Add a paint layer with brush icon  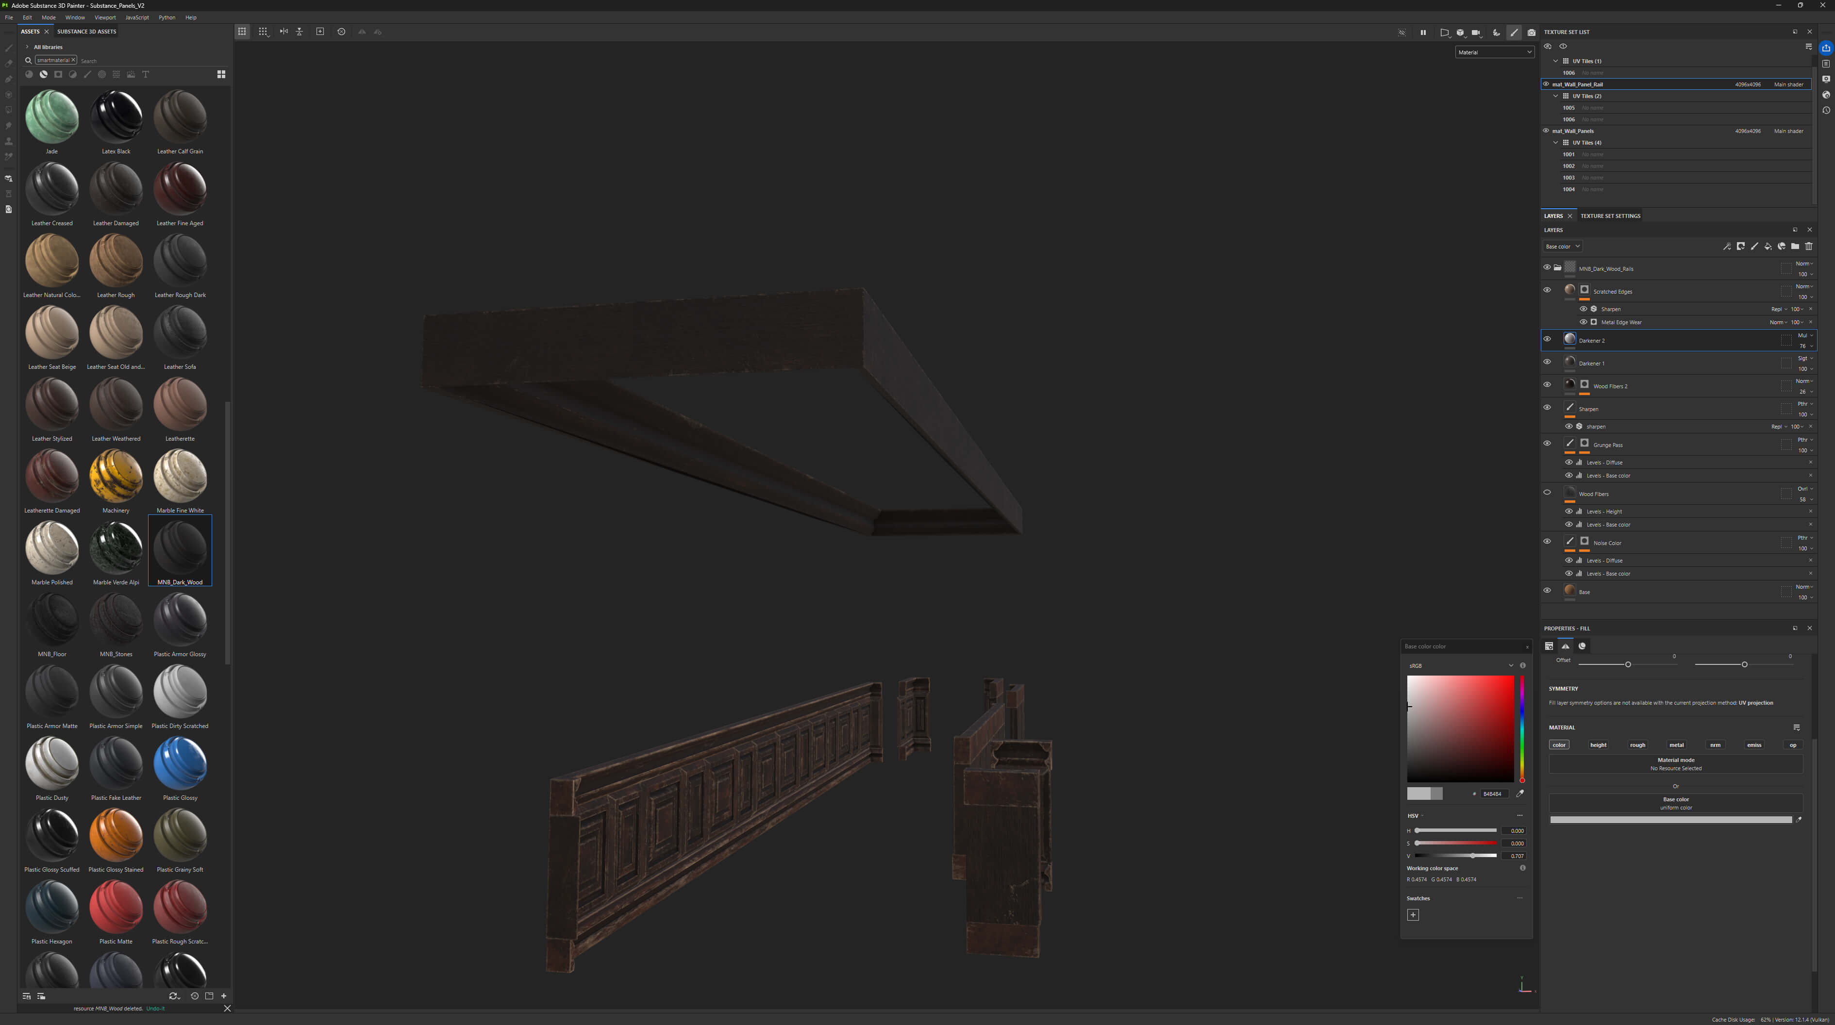click(1754, 247)
